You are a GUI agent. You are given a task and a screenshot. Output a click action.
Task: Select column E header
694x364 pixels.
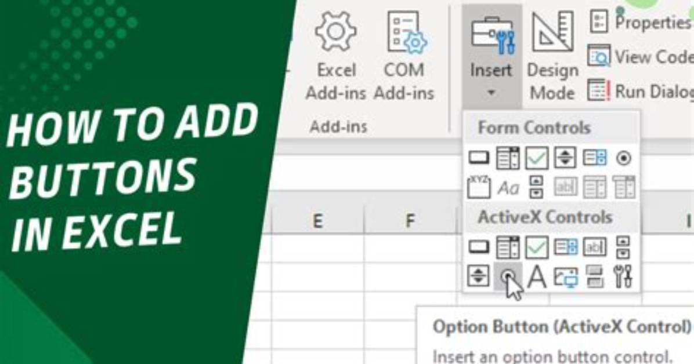point(317,220)
